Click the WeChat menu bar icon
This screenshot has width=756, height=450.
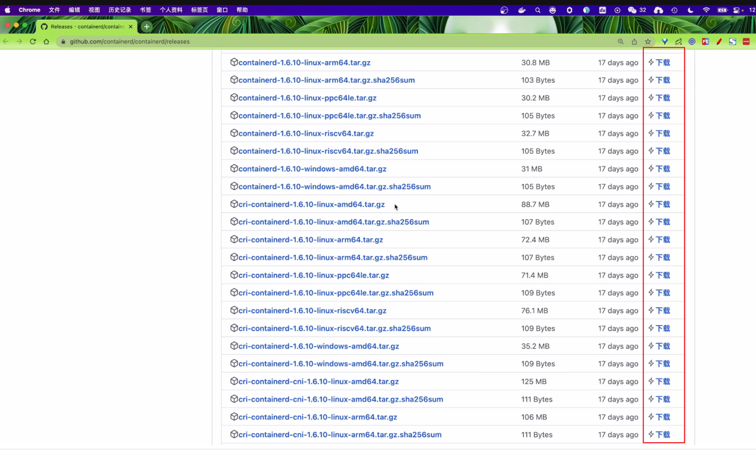coord(632,10)
